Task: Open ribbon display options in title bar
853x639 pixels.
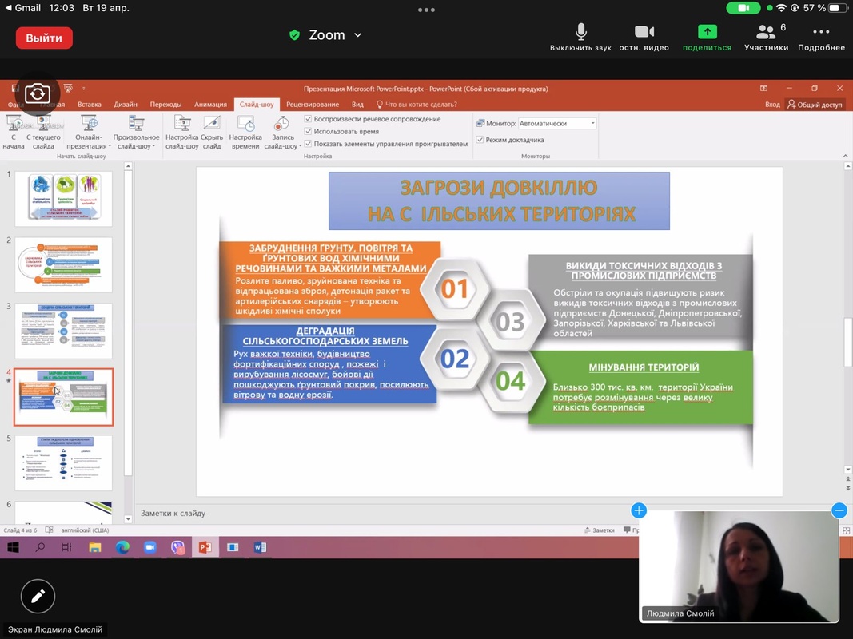Action: (763, 88)
